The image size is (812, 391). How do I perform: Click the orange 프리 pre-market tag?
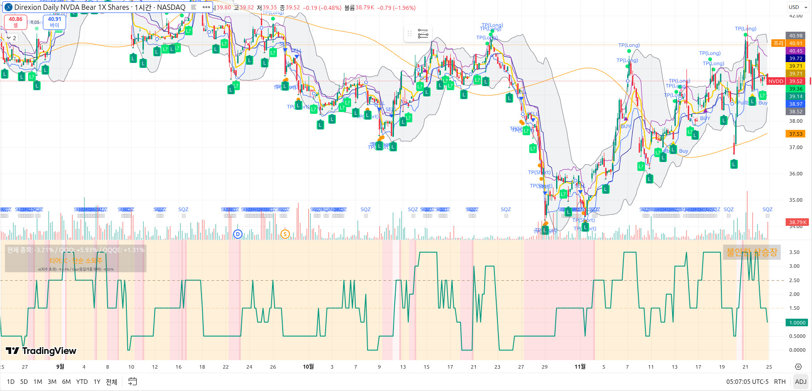(779, 43)
